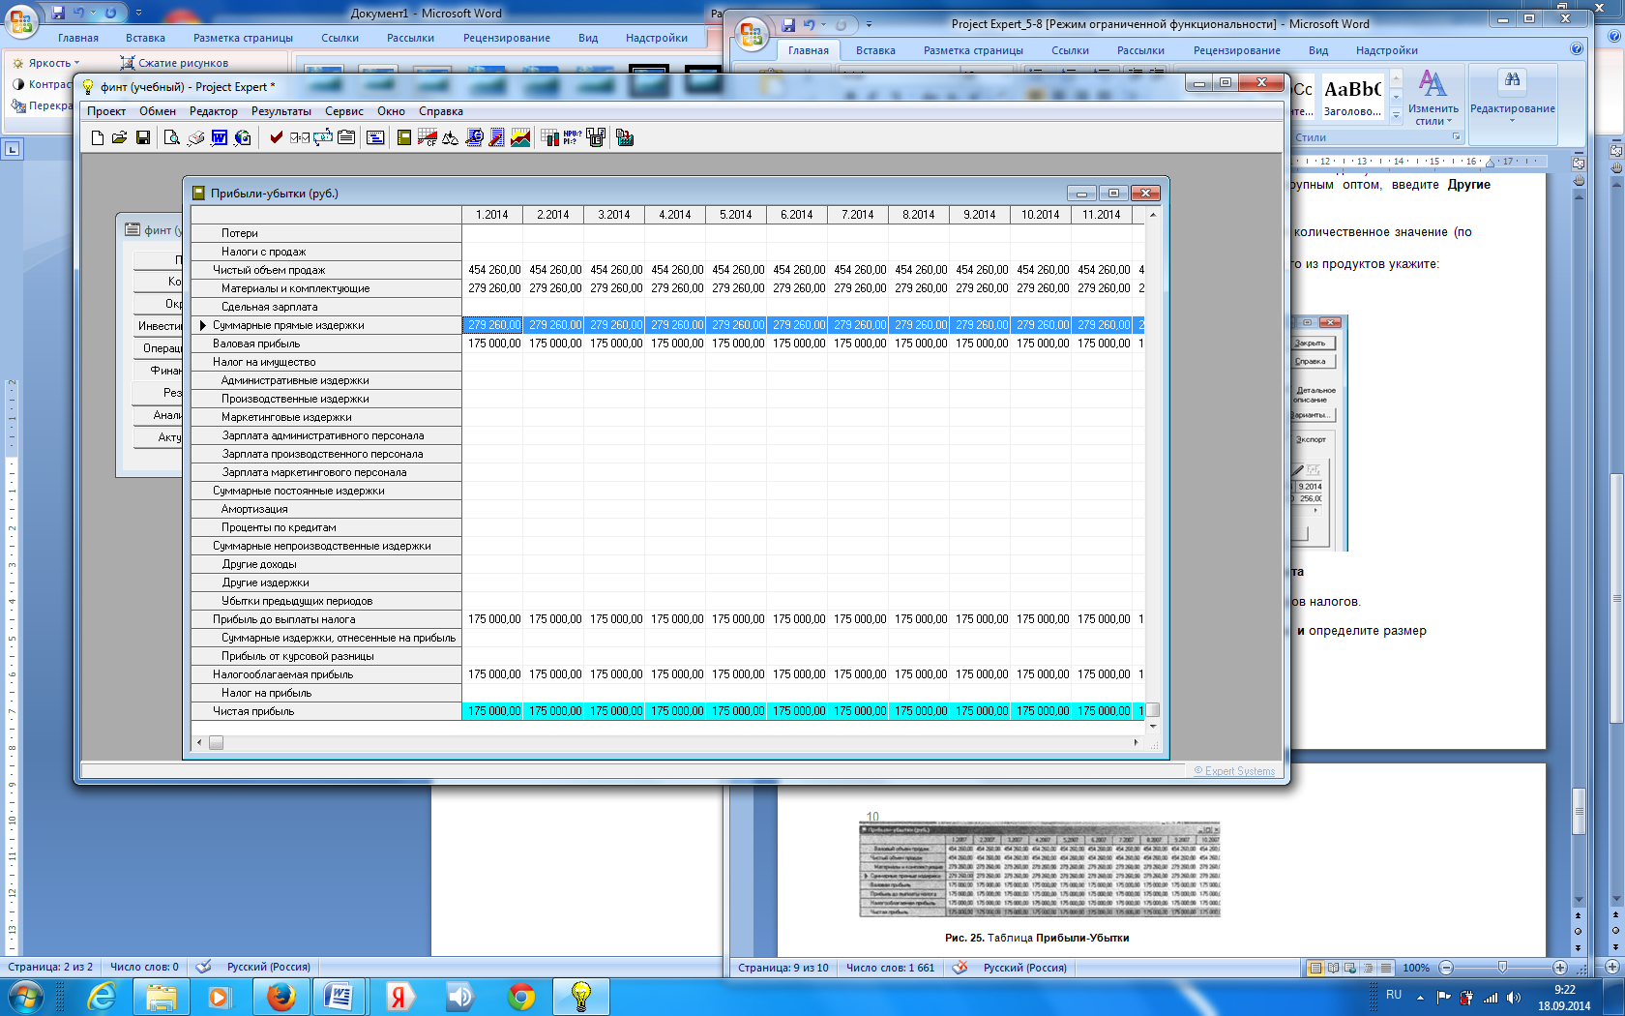Open the Project Expert lightbulb taskbar button

click(x=581, y=997)
